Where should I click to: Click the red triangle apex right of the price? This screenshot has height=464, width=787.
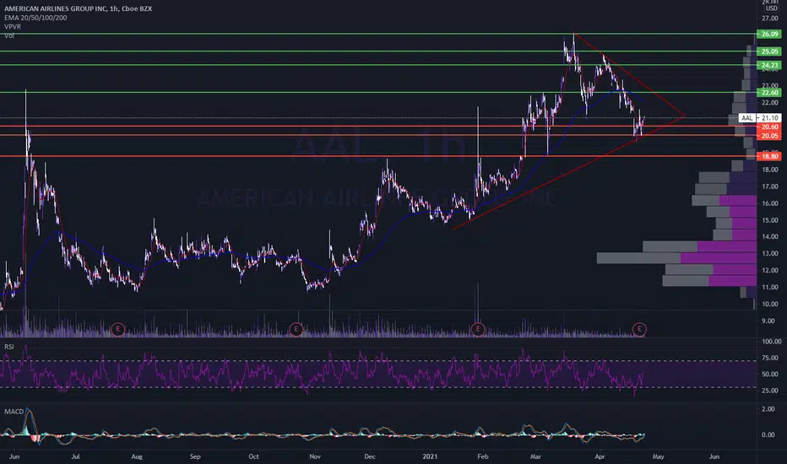(x=684, y=116)
